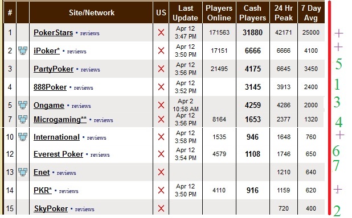The width and height of the screenshot is (352, 218).
Task: Click the network icon beside International
Action: click(x=23, y=137)
